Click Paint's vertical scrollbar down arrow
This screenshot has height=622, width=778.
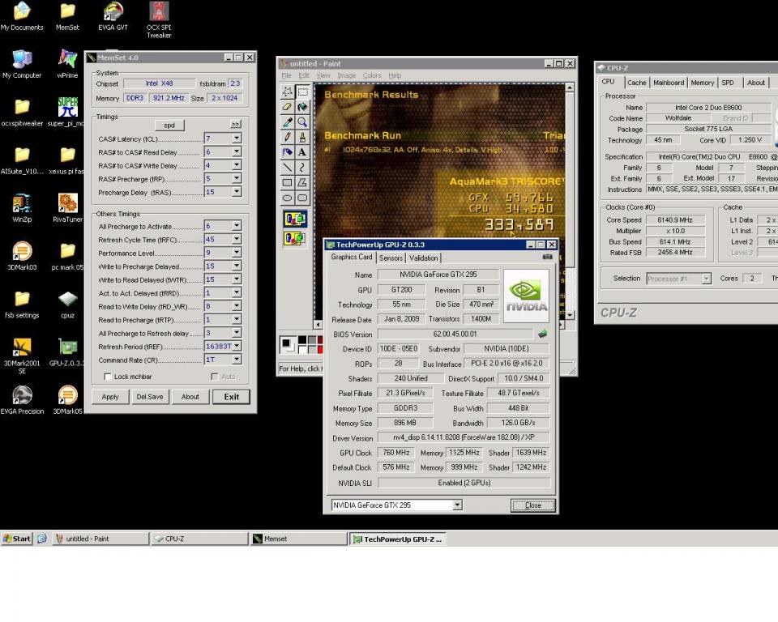pyautogui.click(x=570, y=314)
